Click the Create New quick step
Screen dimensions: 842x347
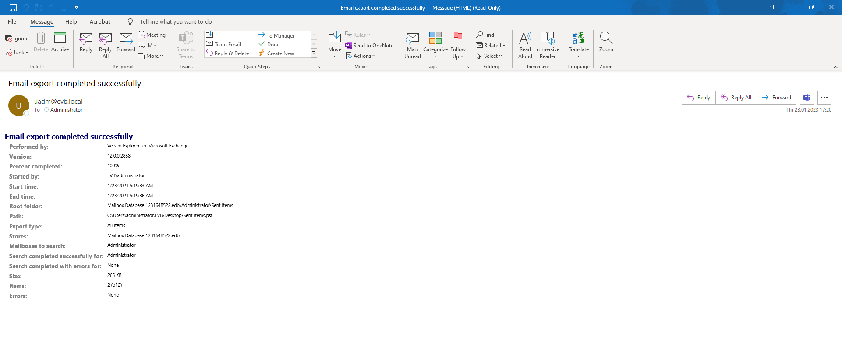point(277,53)
